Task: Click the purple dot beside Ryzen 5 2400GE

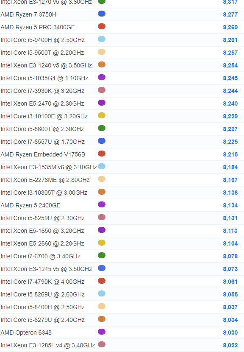Action: tap(102, 204)
